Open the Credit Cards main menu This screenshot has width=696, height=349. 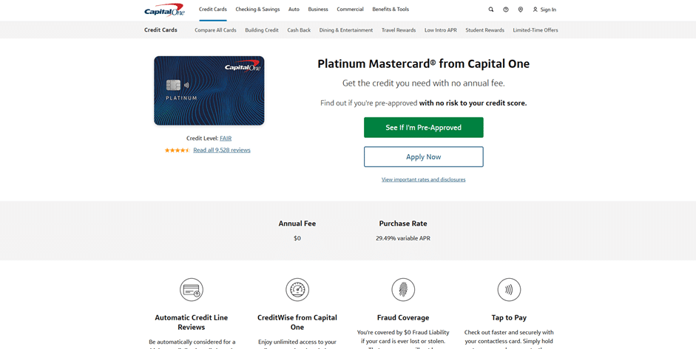coord(212,10)
